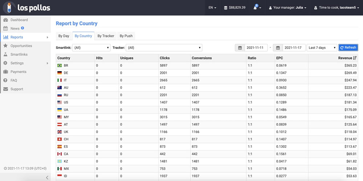Click the start date calendar icon

(x=240, y=47)
